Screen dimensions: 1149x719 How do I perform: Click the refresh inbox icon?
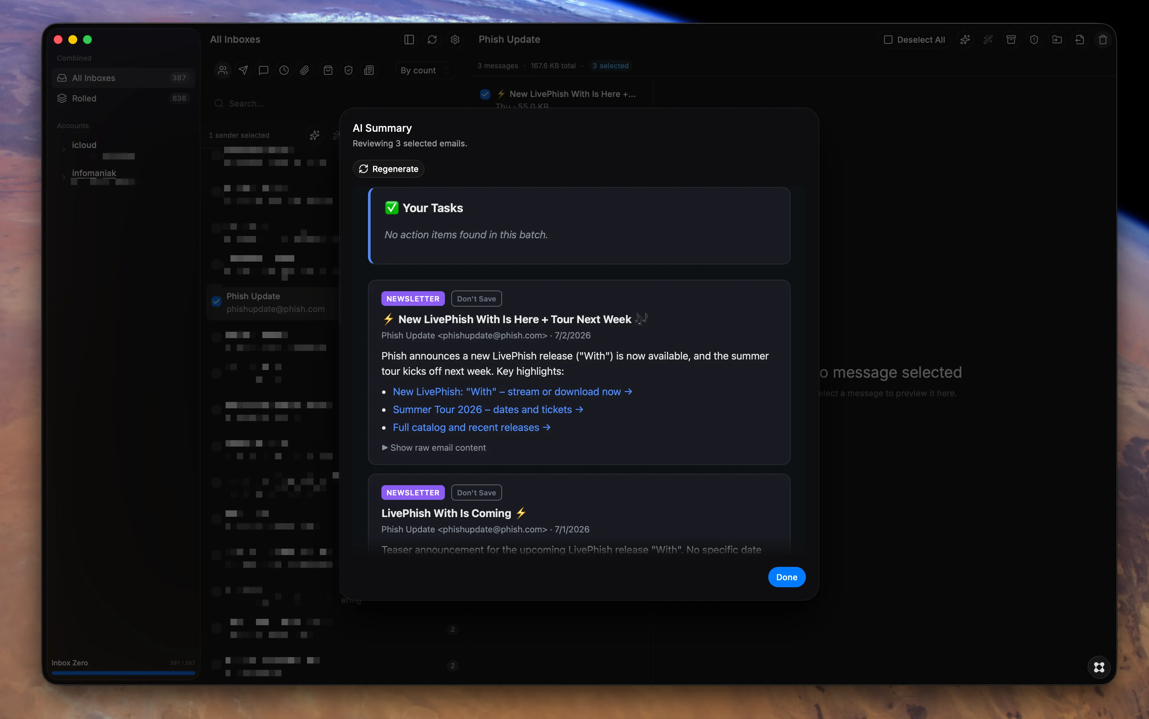pyautogui.click(x=432, y=40)
